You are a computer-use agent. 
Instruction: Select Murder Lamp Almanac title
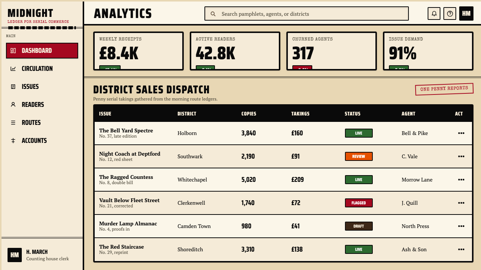[x=128, y=223]
